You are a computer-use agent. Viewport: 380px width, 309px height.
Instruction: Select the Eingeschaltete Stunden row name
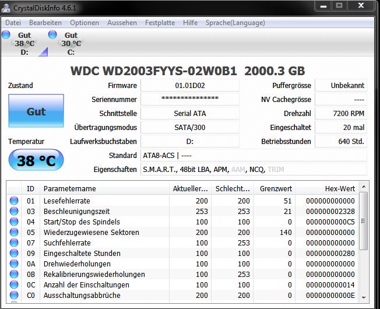82,253
